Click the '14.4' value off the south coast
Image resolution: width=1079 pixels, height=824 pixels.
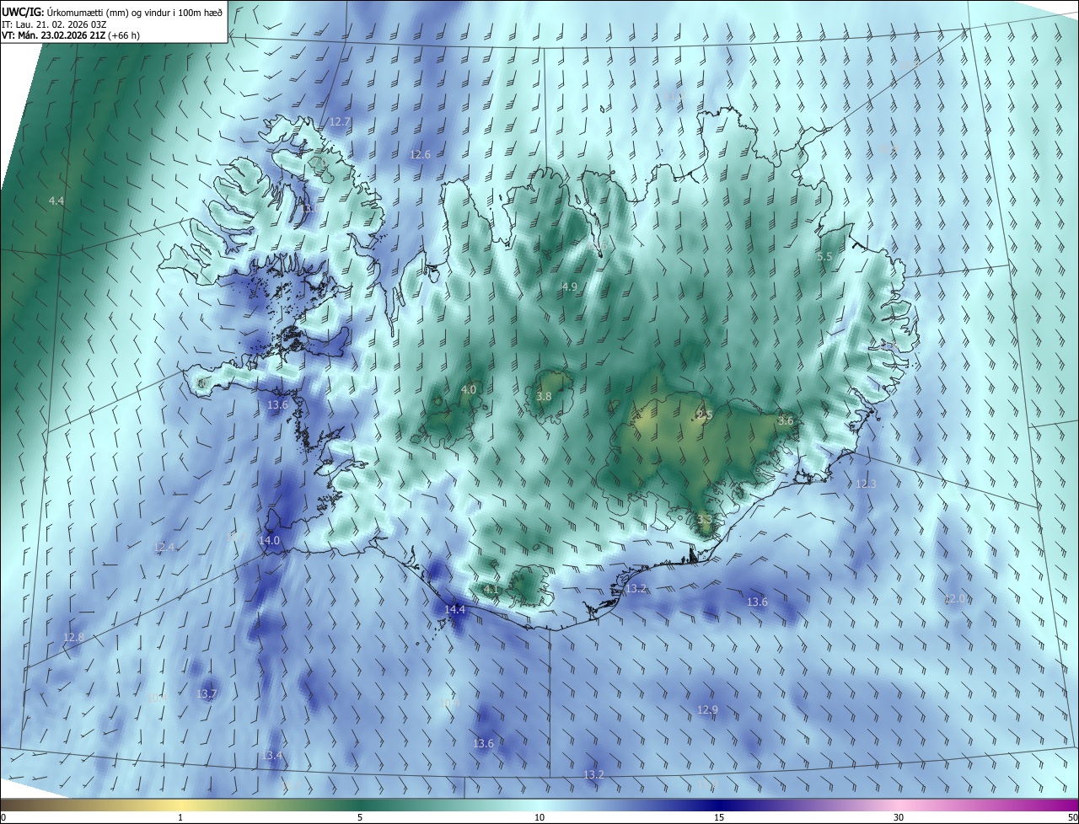[x=454, y=609]
